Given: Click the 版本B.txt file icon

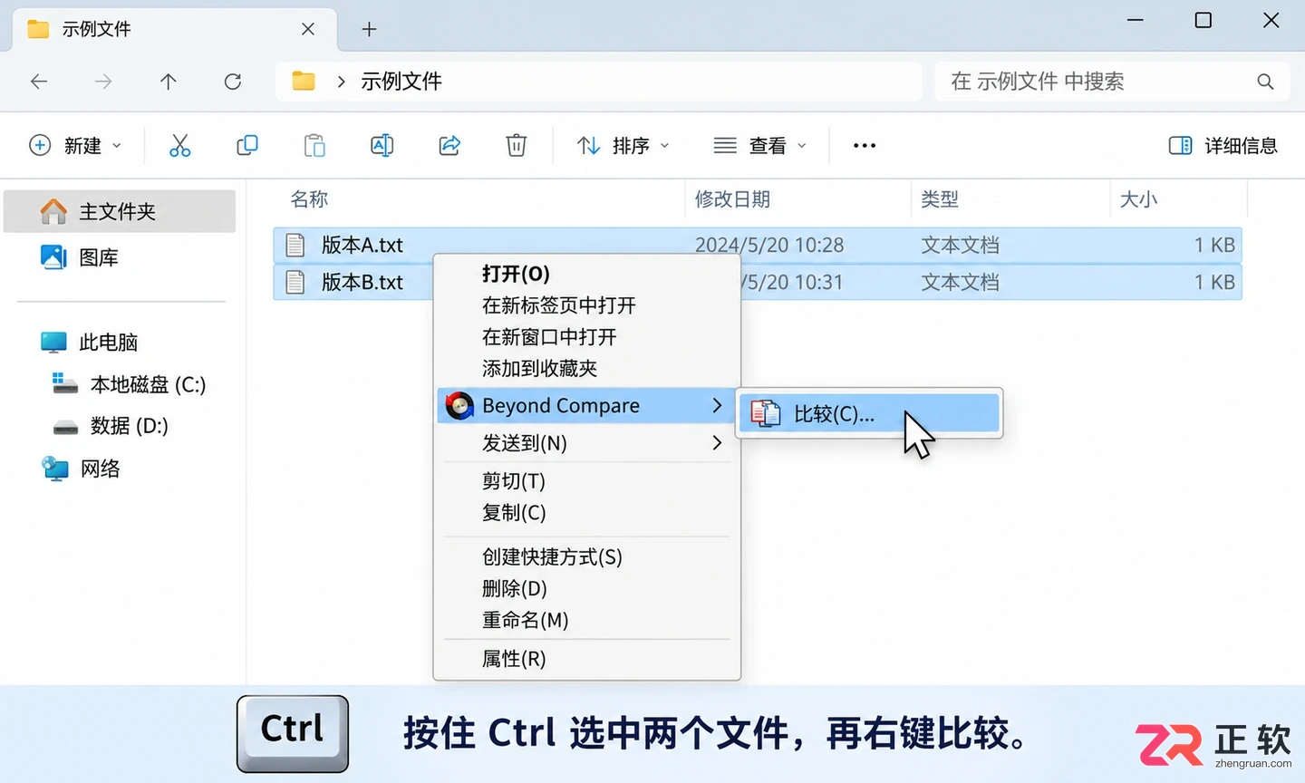Looking at the screenshot, I should (x=295, y=282).
